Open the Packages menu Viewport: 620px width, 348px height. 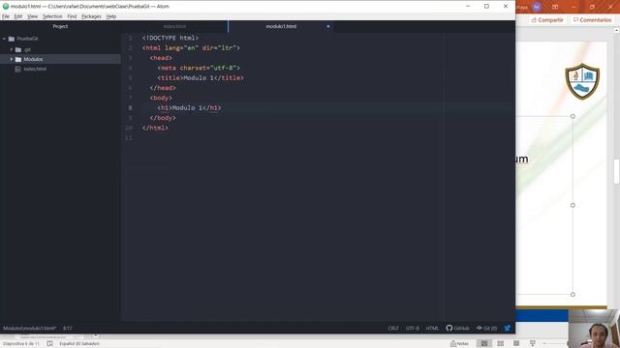pyautogui.click(x=91, y=16)
